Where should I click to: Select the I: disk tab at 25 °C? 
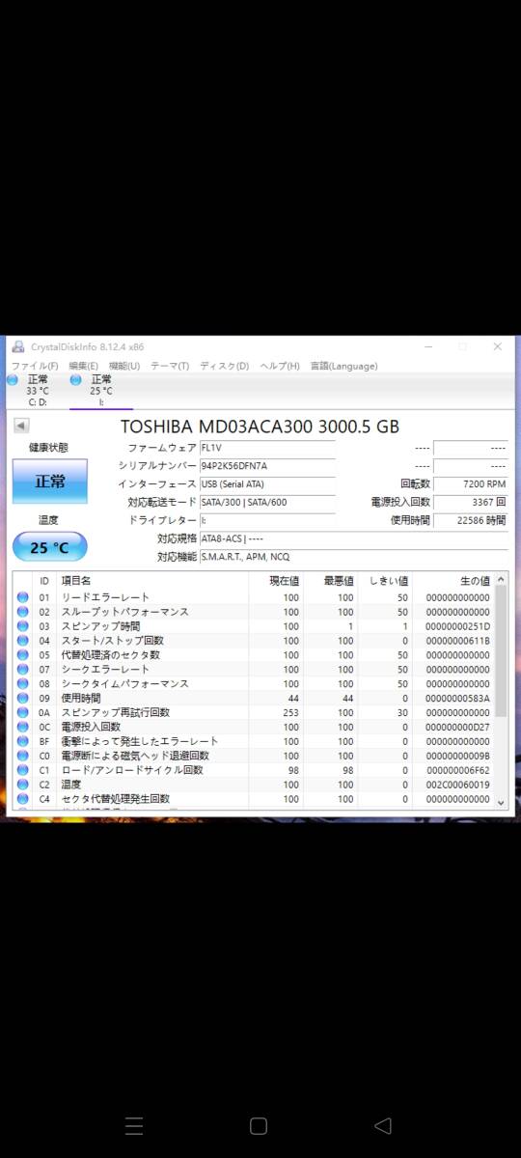100,391
